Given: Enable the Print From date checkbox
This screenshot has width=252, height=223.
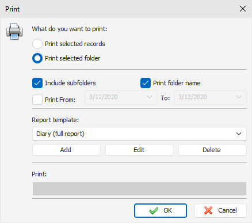Looking at the screenshot, I should (37, 100).
